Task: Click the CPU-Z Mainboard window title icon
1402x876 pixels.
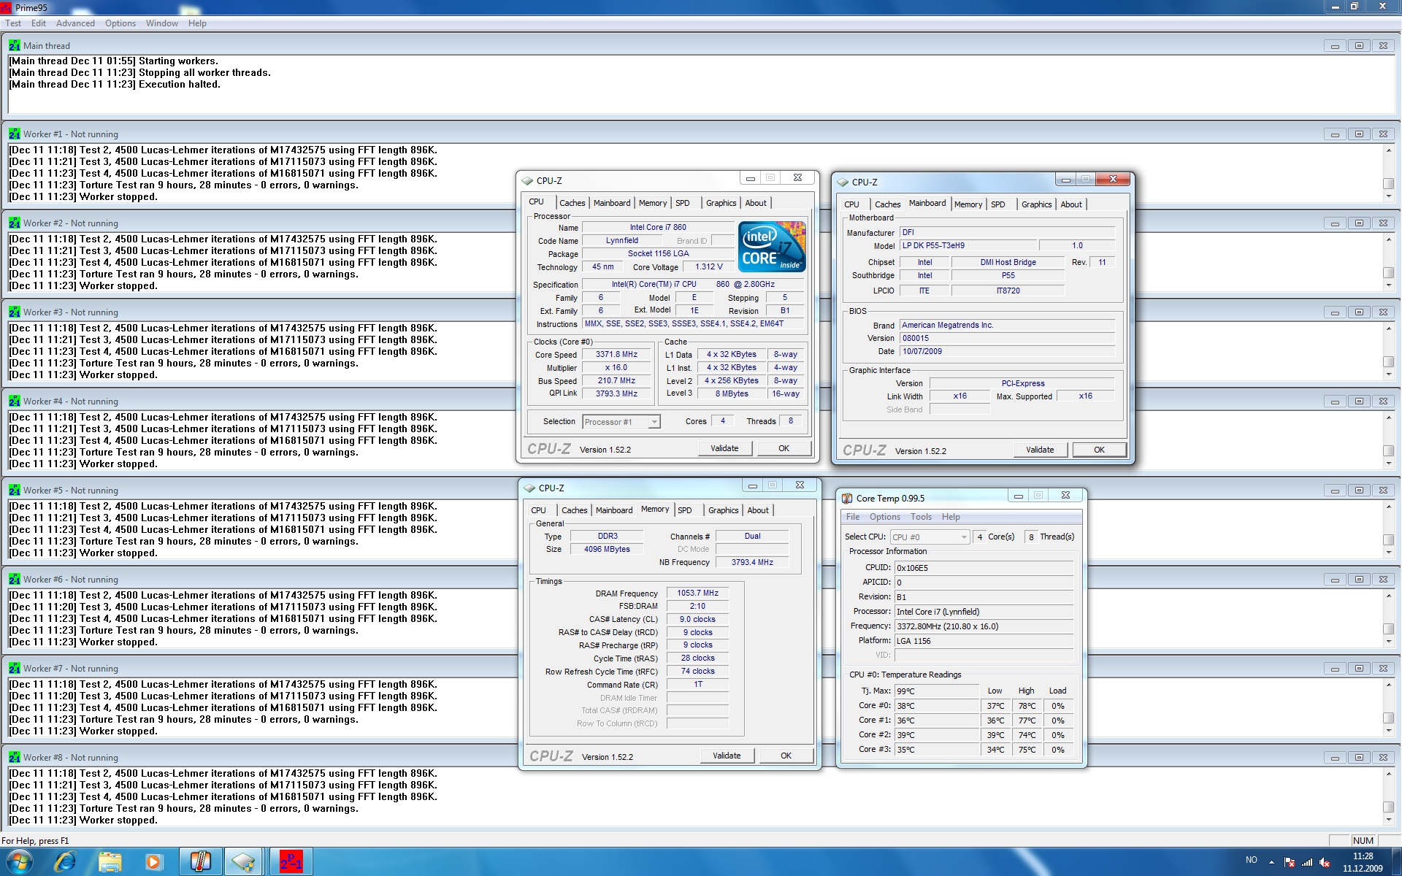Action: click(843, 182)
